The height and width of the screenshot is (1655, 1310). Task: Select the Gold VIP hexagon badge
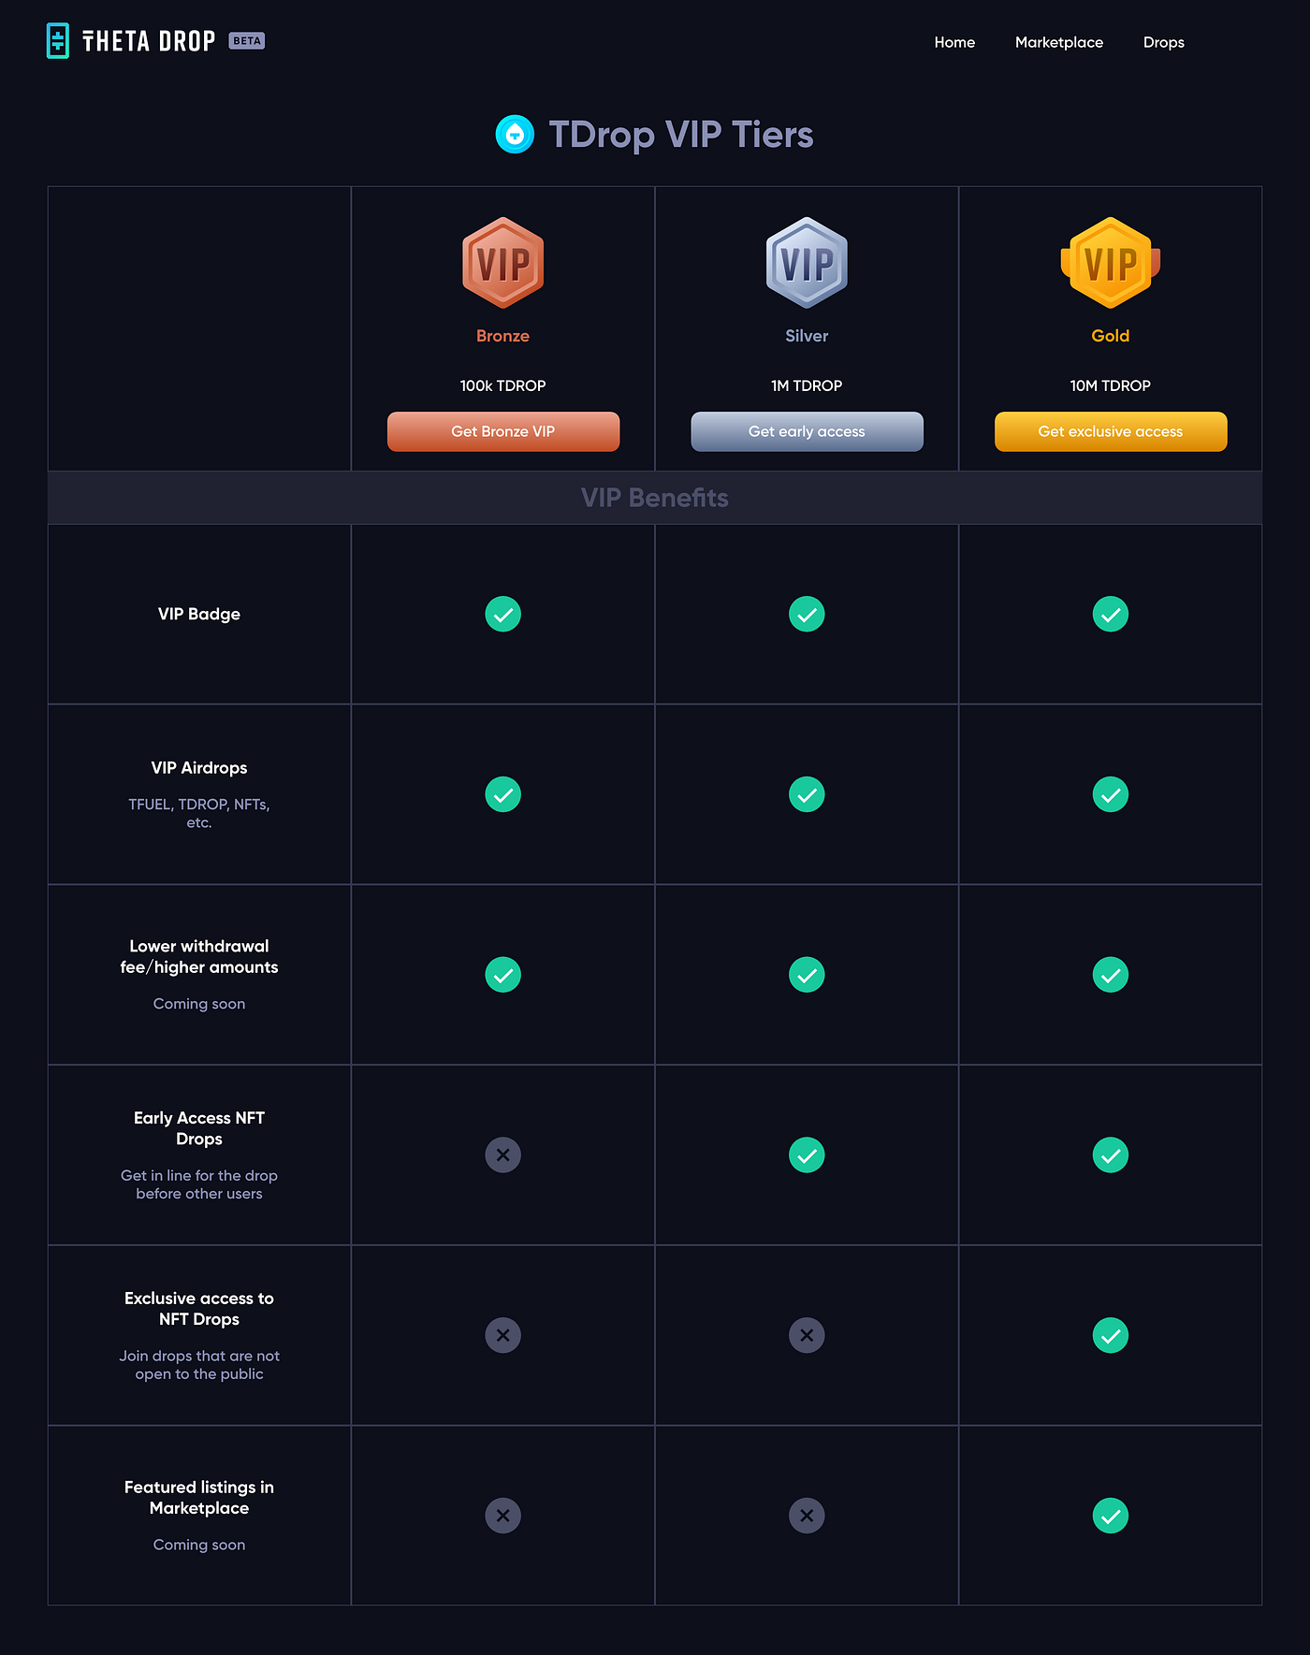point(1111,263)
